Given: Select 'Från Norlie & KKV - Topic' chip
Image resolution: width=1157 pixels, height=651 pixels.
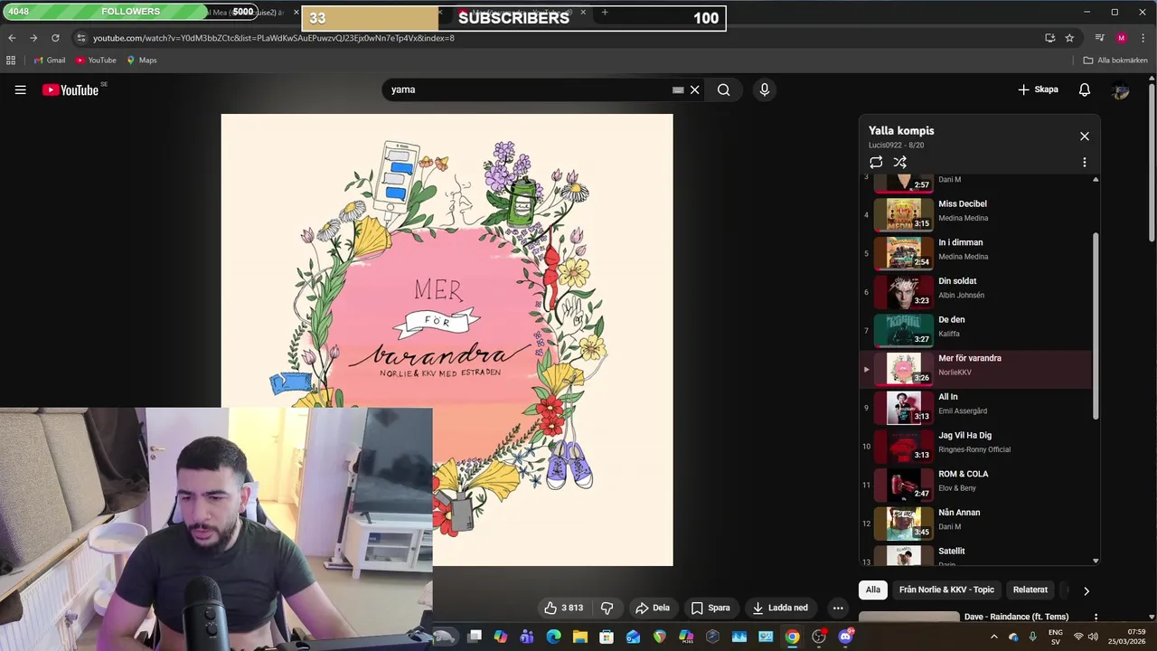Looking at the screenshot, I should (946, 590).
